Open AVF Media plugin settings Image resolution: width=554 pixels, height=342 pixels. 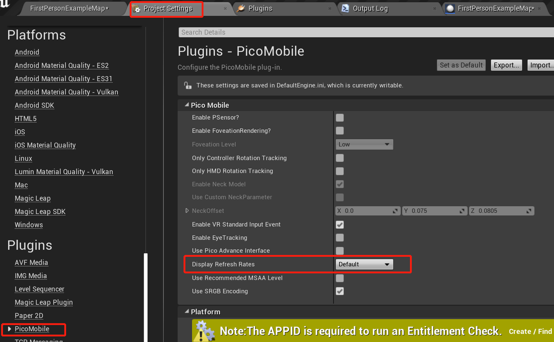point(31,263)
